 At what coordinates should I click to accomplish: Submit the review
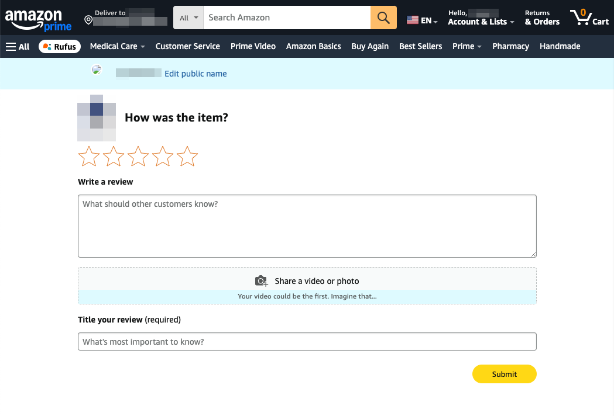(504, 374)
